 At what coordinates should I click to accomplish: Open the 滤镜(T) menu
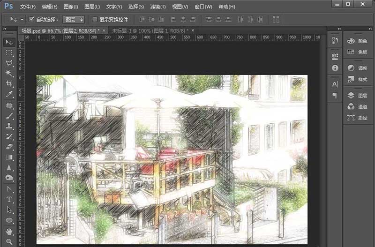(158, 7)
